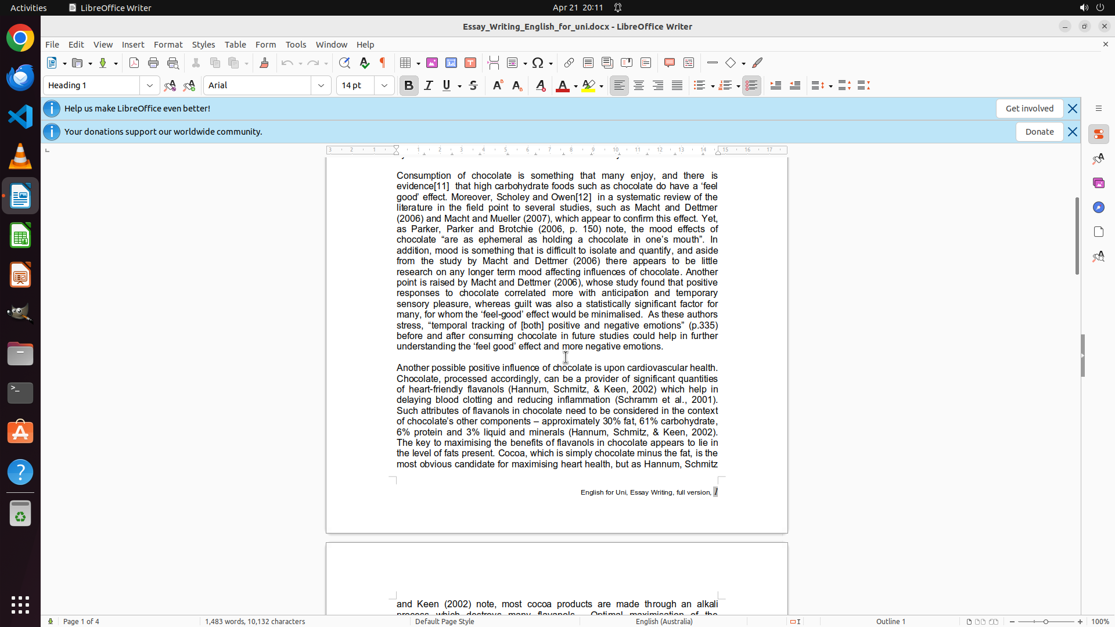The image size is (1115, 627).
Task: Click the Insert Hyperlink icon
Action: (x=569, y=63)
